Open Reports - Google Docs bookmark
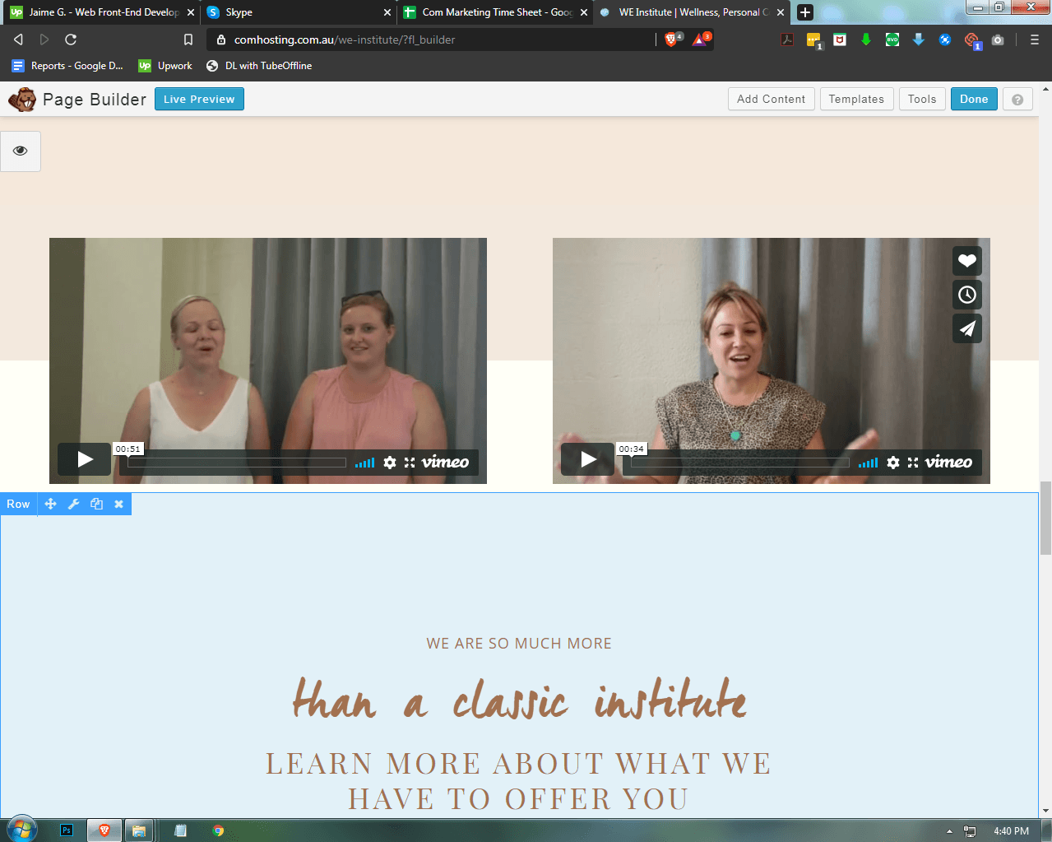 coord(67,66)
